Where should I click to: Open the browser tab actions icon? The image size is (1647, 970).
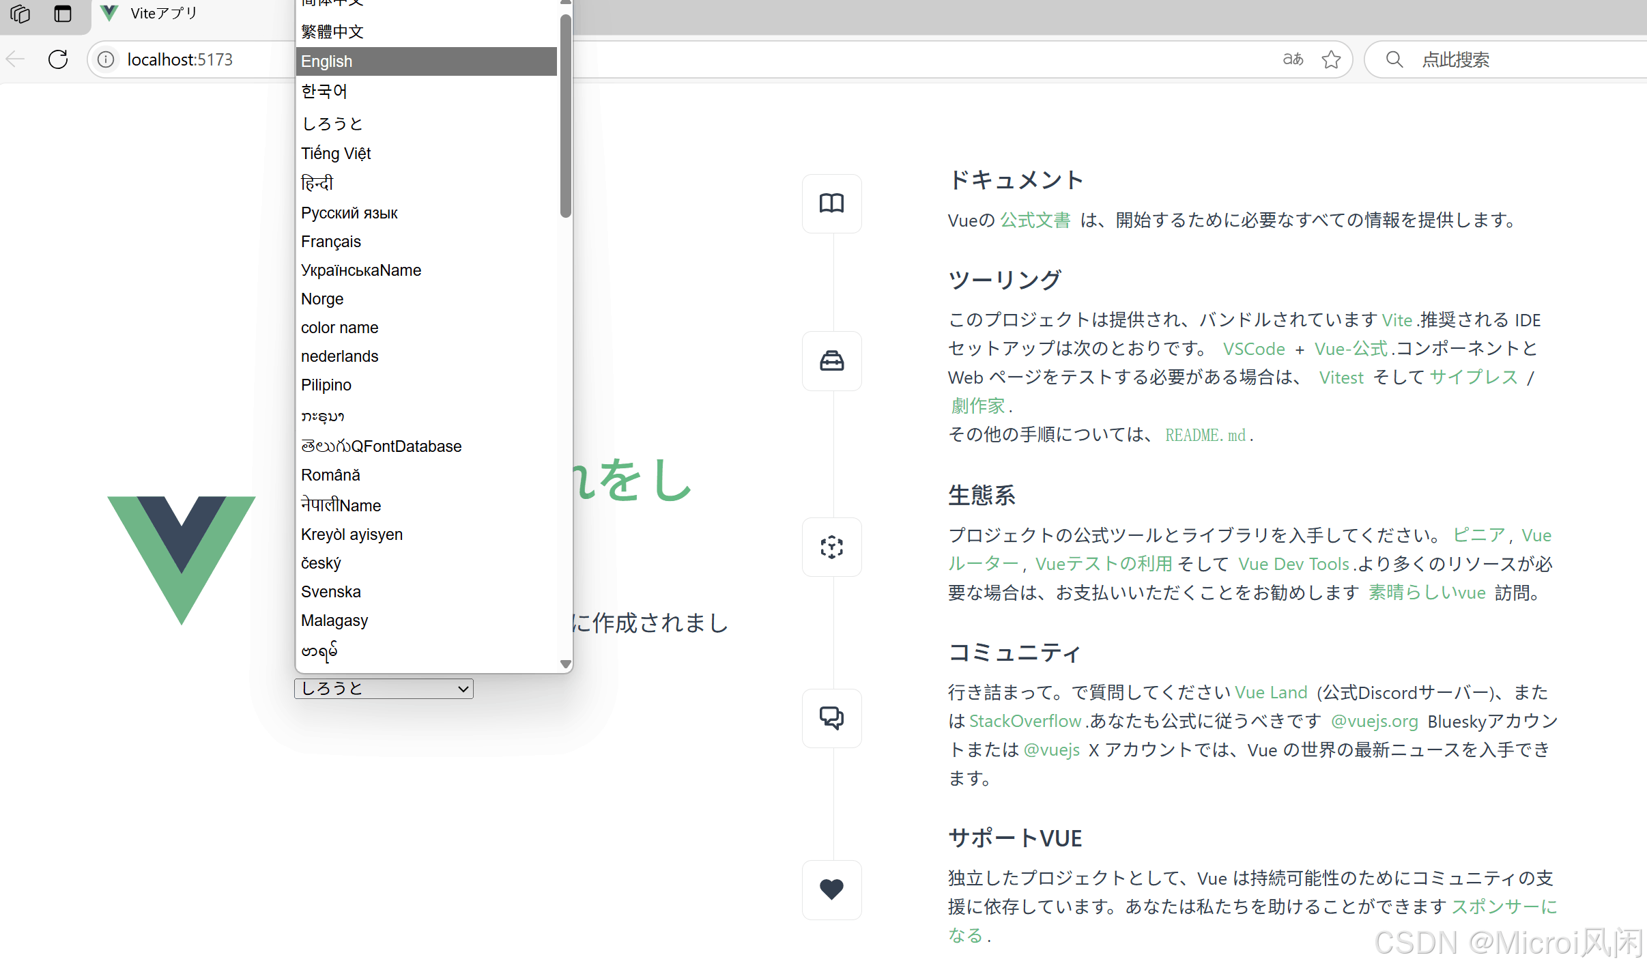click(x=62, y=14)
